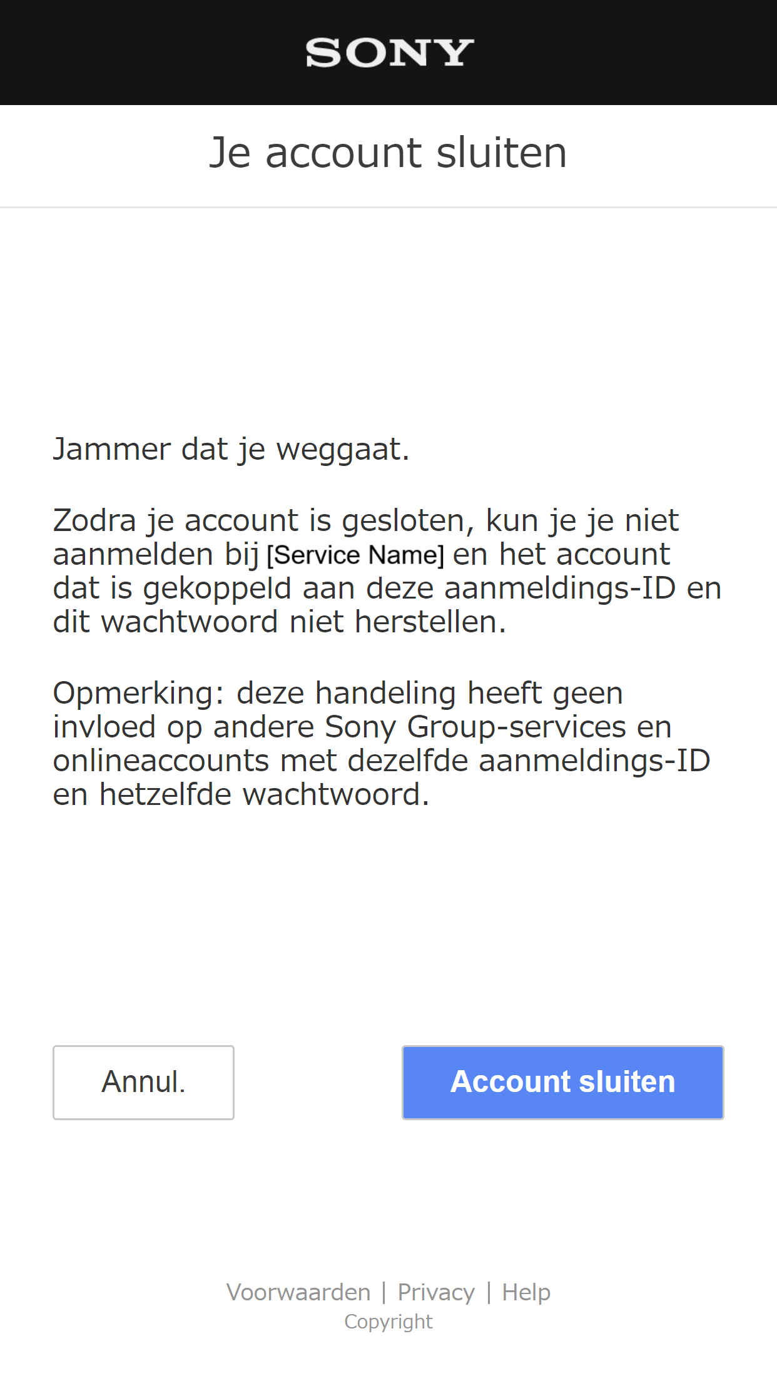Click the SONY logo in the header

click(x=388, y=53)
